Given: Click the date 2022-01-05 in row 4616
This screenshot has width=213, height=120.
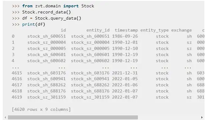Looking at the screenshot, I should point(125,79).
